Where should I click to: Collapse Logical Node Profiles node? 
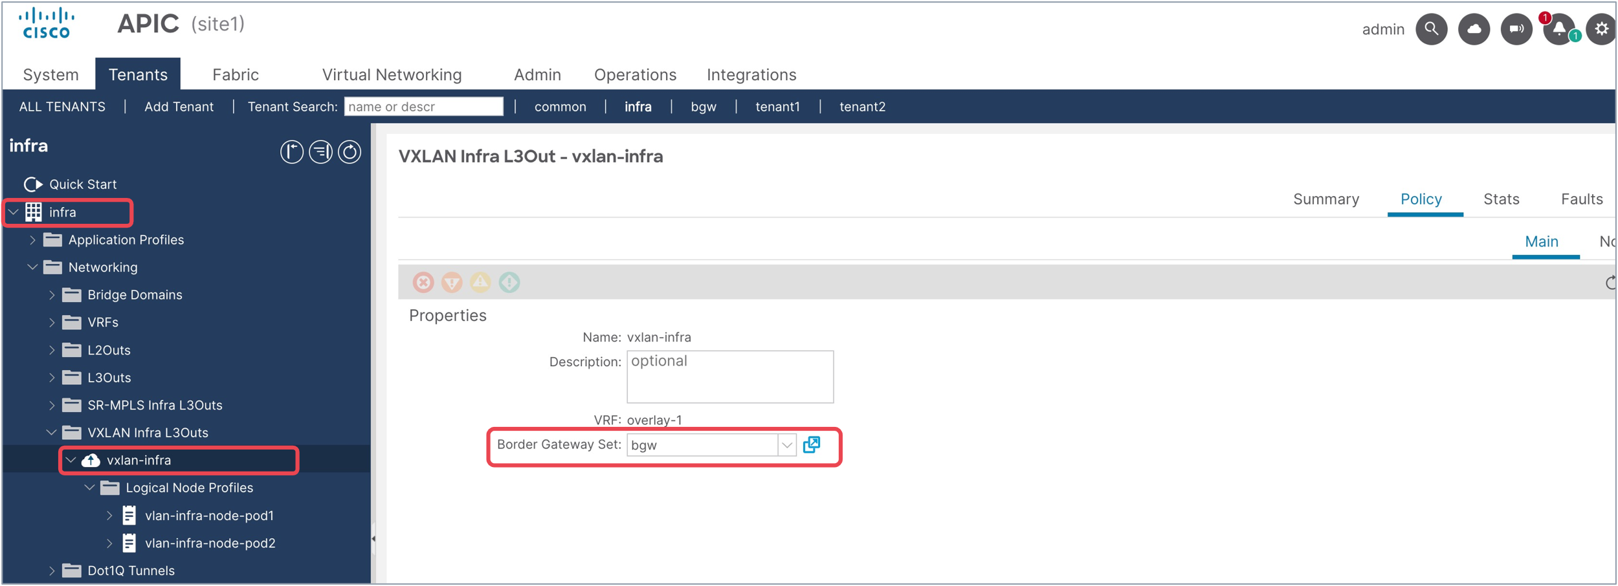[x=90, y=488]
